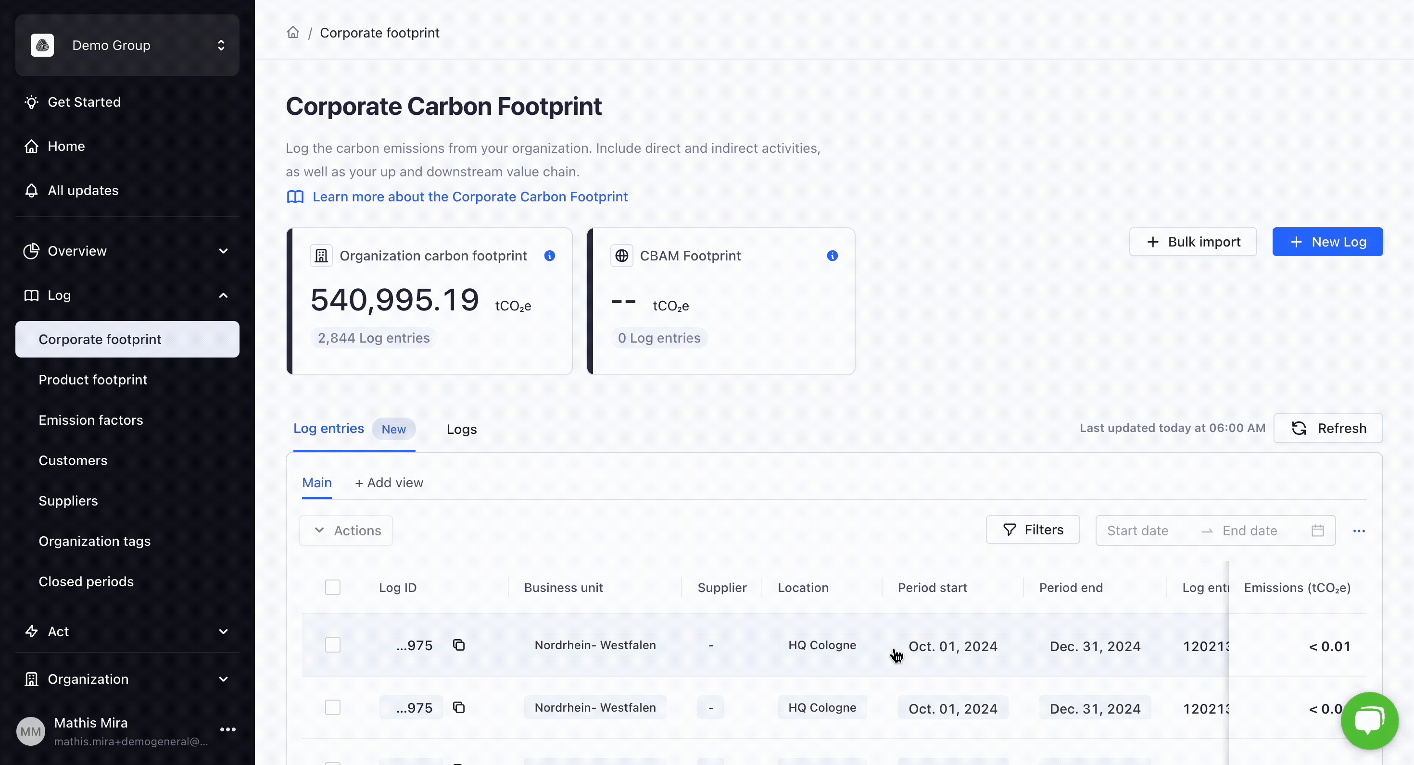Screen dimensions: 1414x765
Task: Check the first ...975 row checkbox
Action: pos(333,645)
